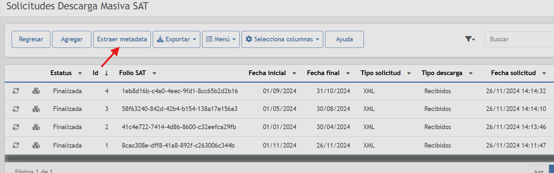Click start date 01/11/2024
The width and height of the screenshot is (554, 173).
click(280, 145)
